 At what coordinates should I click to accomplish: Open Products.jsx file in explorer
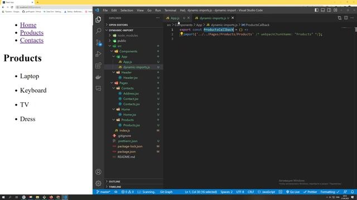(132, 125)
